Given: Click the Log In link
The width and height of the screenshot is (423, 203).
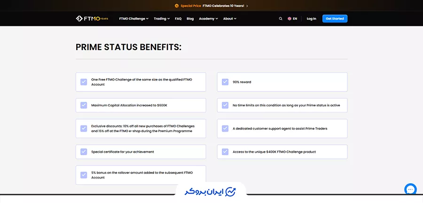Looking at the screenshot, I should coord(311,19).
